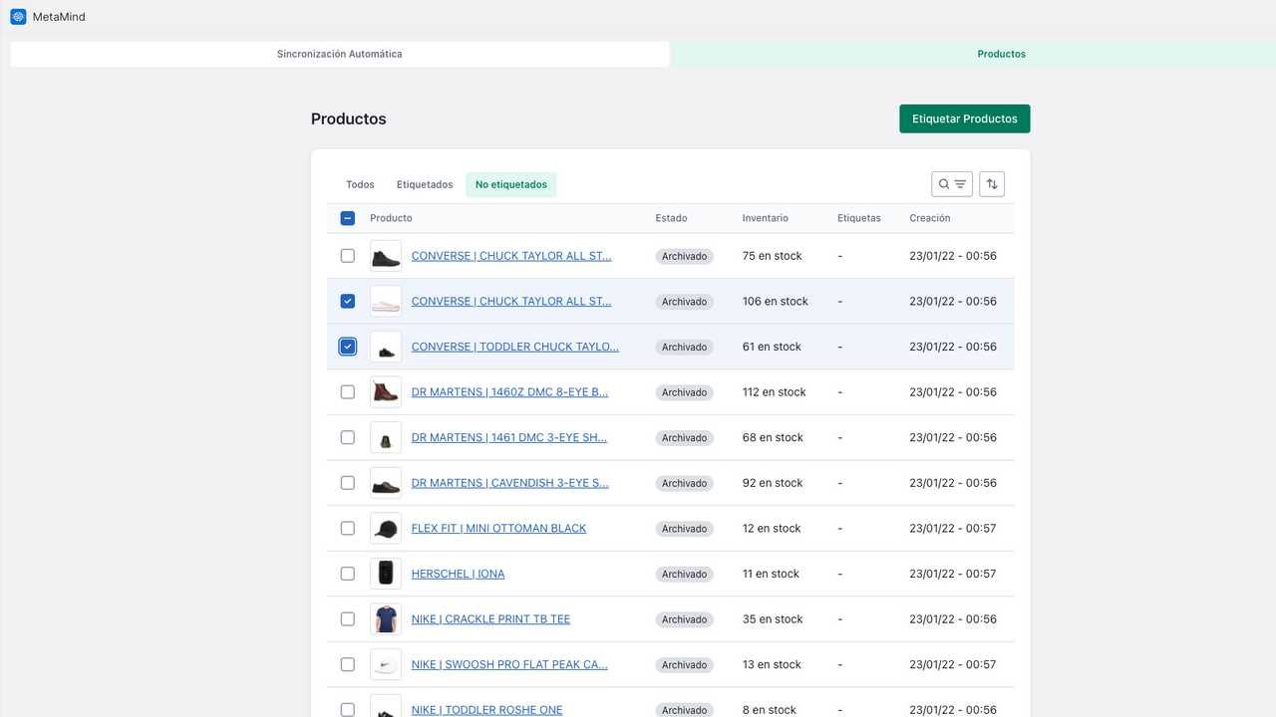The image size is (1276, 717).
Task: Open the search and filter button
Action: pyautogui.click(x=952, y=184)
